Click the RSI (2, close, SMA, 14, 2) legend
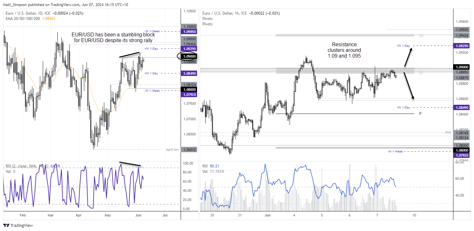Viewport: 474px width, 231px height. 28,166
